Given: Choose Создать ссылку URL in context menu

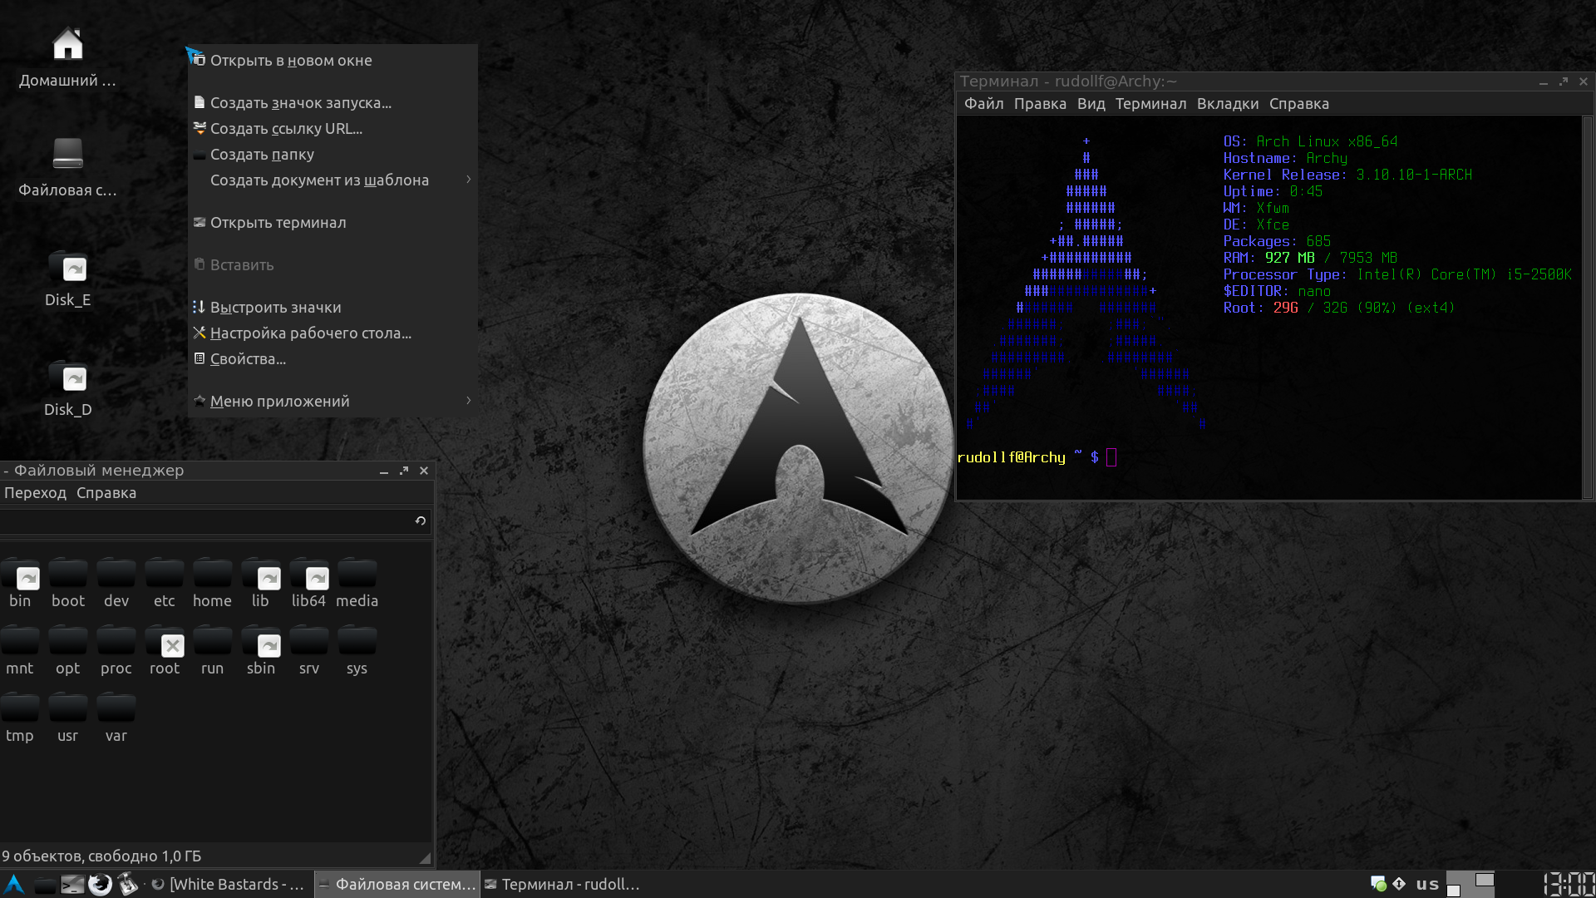Looking at the screenshot, I should 332,128.
